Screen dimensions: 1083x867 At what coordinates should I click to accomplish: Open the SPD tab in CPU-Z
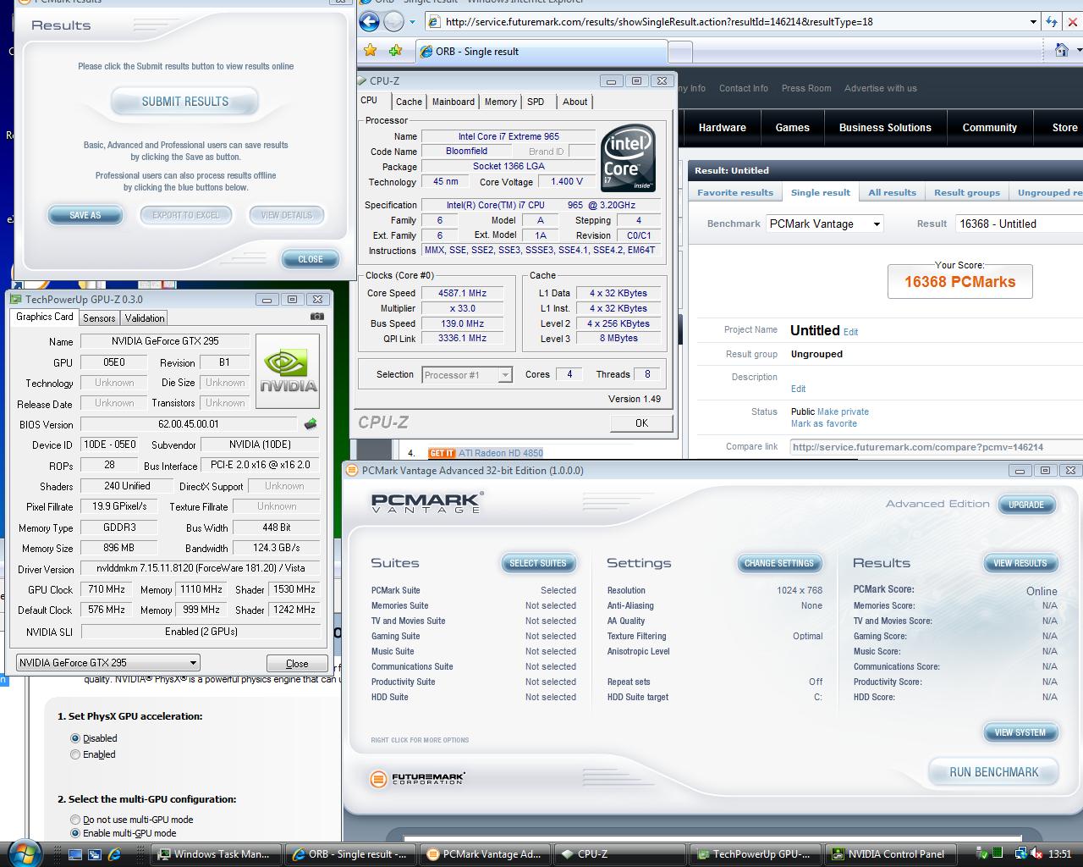[x=536, y=102]
